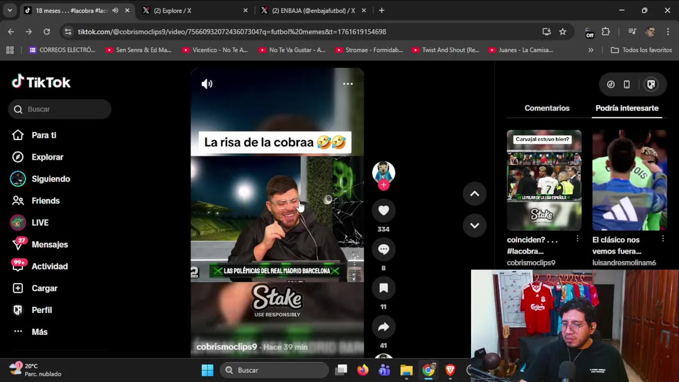The height and width of the screenshot is (382, 679).
Task: Open the CR profile avatar menu
Action: [651, 84]
